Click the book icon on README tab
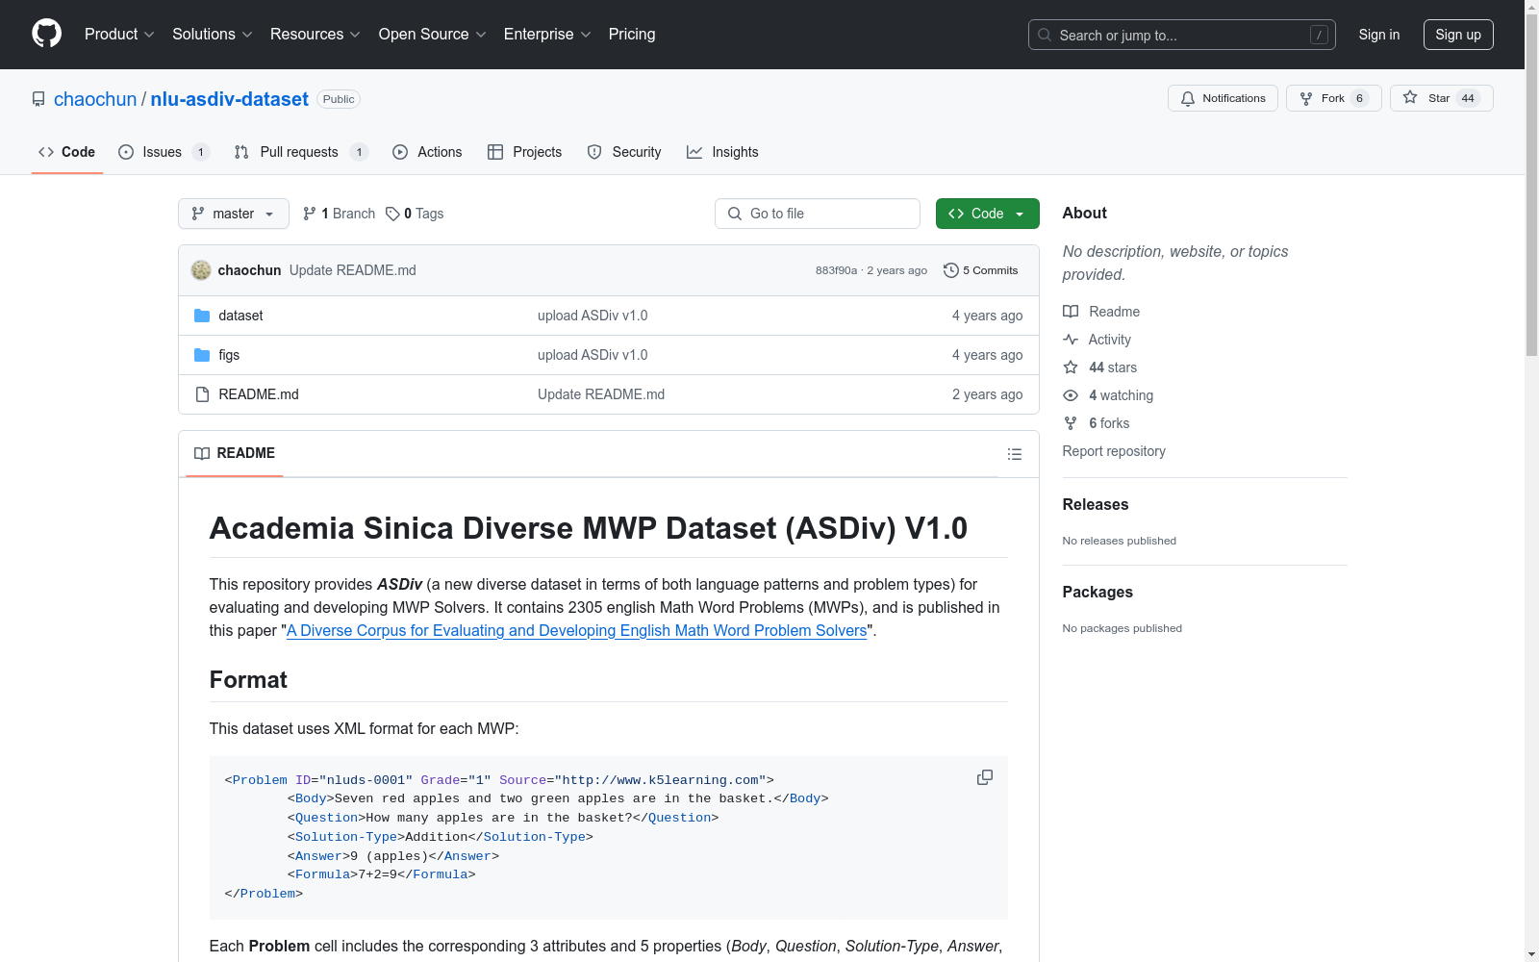Viewport: 1539px width, 962px height. click(202, 453)
